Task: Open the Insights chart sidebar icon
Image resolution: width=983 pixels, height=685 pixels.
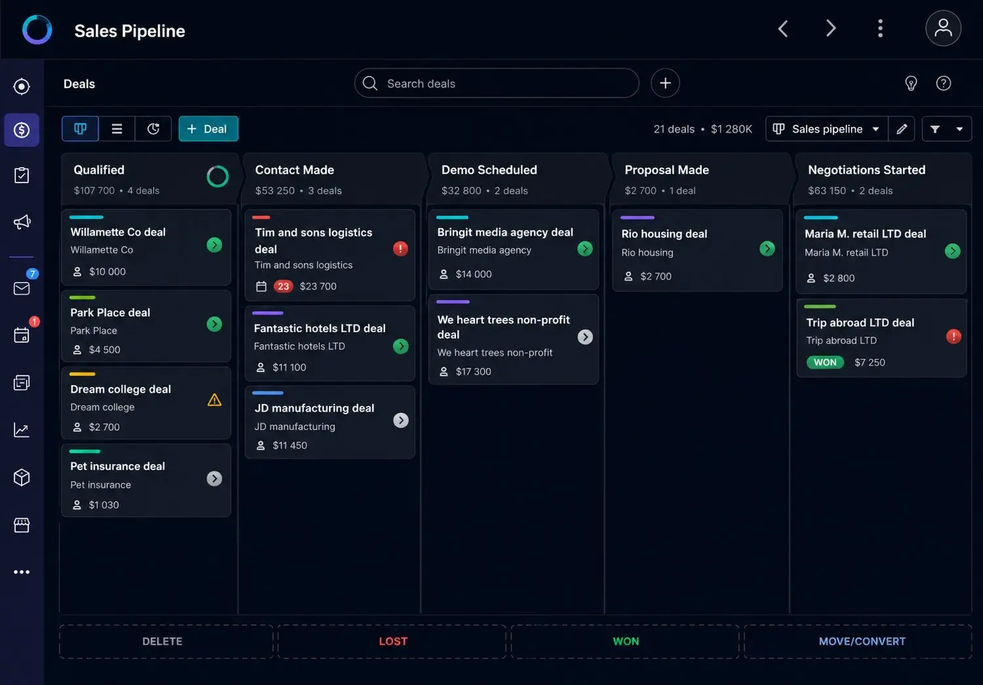Action: coord(22,430)
